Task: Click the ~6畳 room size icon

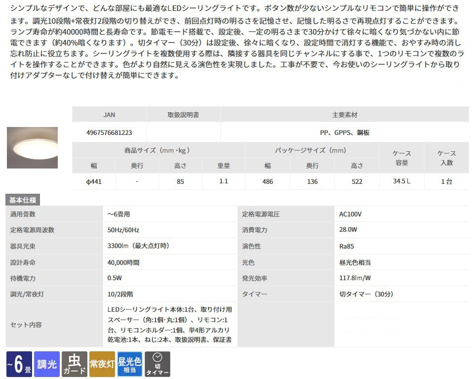Action: pos(19,364)
